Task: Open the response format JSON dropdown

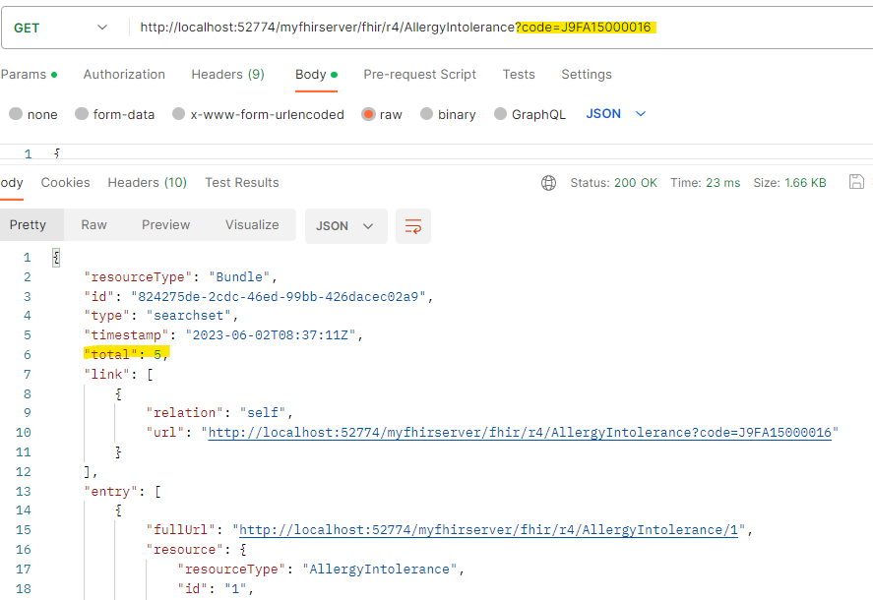Action: coord(345,225)
